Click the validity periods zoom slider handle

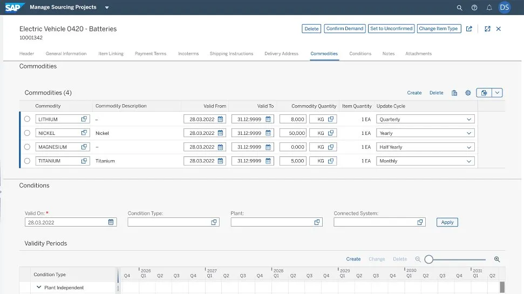click(x=428, y=259)
